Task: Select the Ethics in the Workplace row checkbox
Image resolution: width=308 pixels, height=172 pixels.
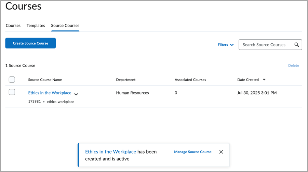Action: (12, 92)
